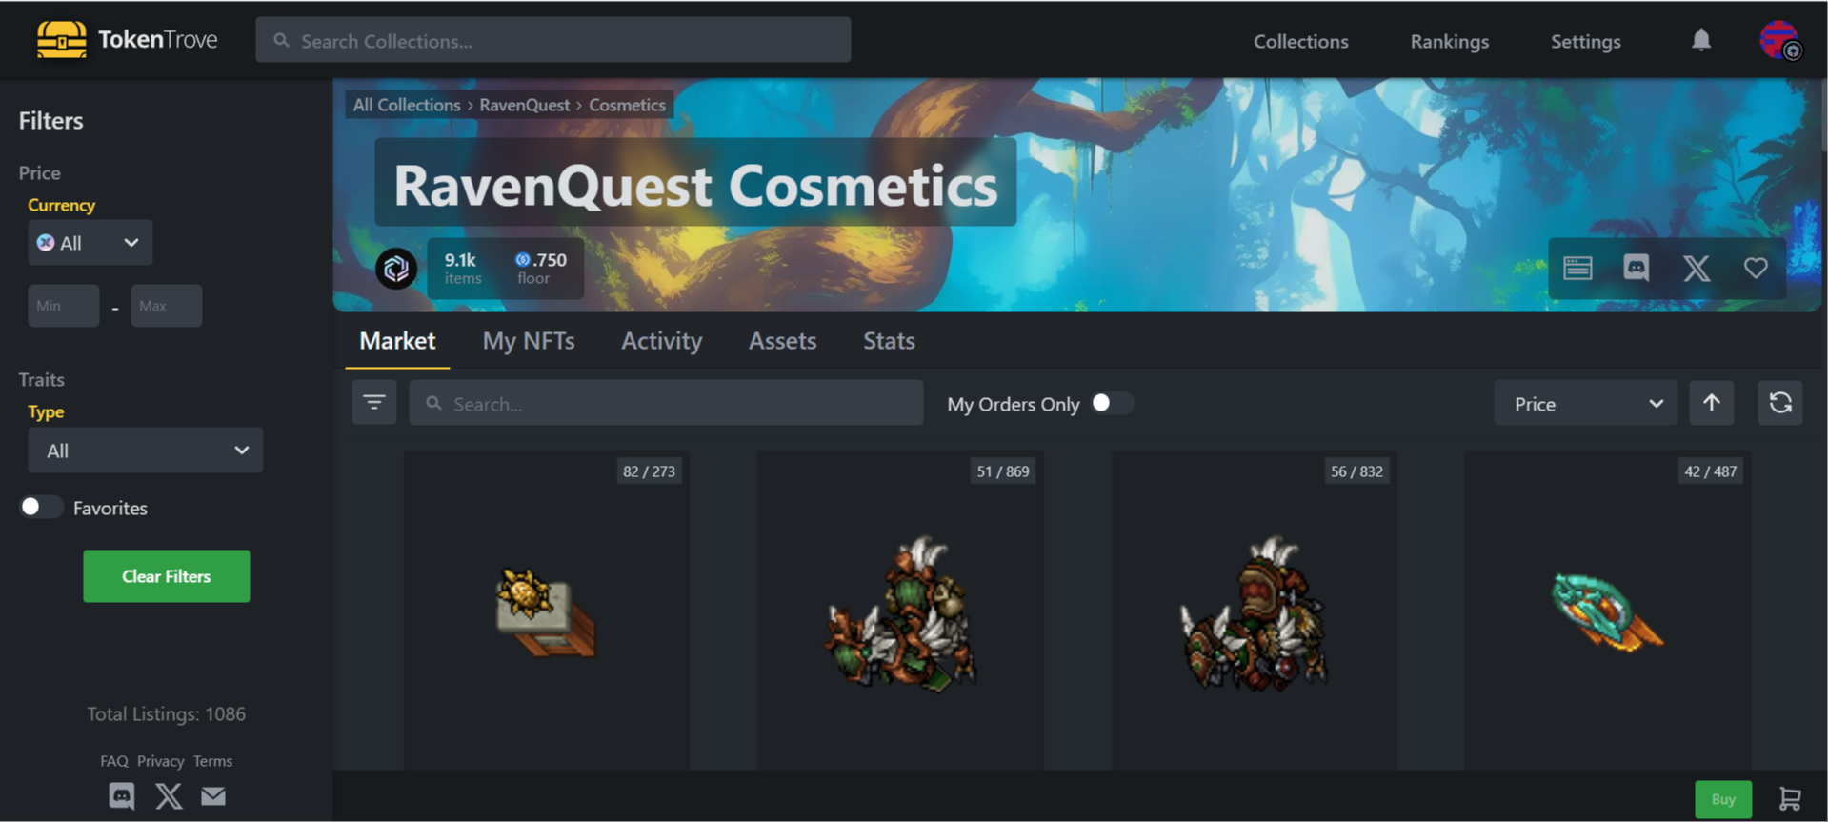Click the 9.1k items stat
1828x822 pixels.
pos(462,269)
